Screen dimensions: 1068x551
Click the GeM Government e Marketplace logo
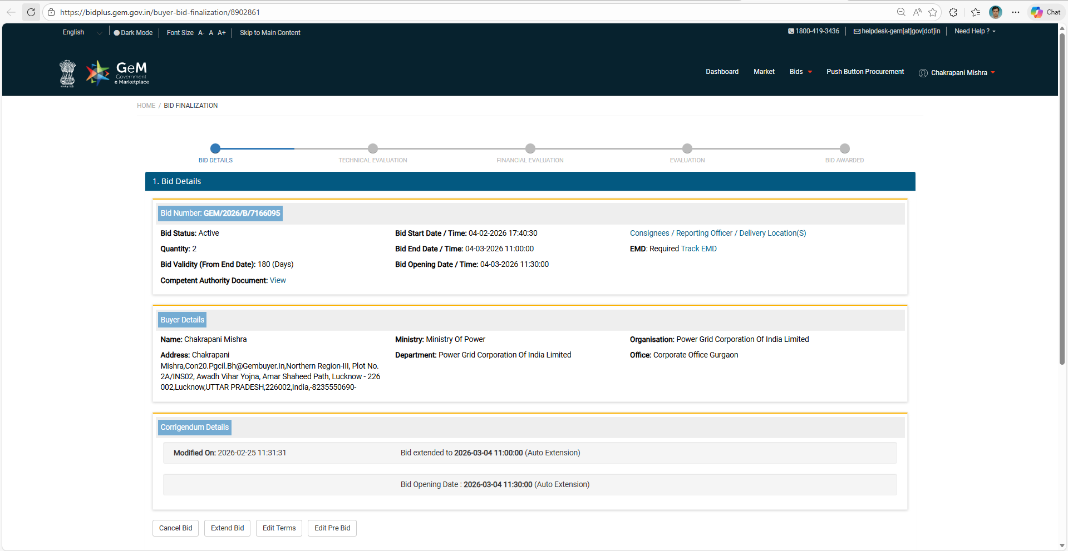coord(117,73)
